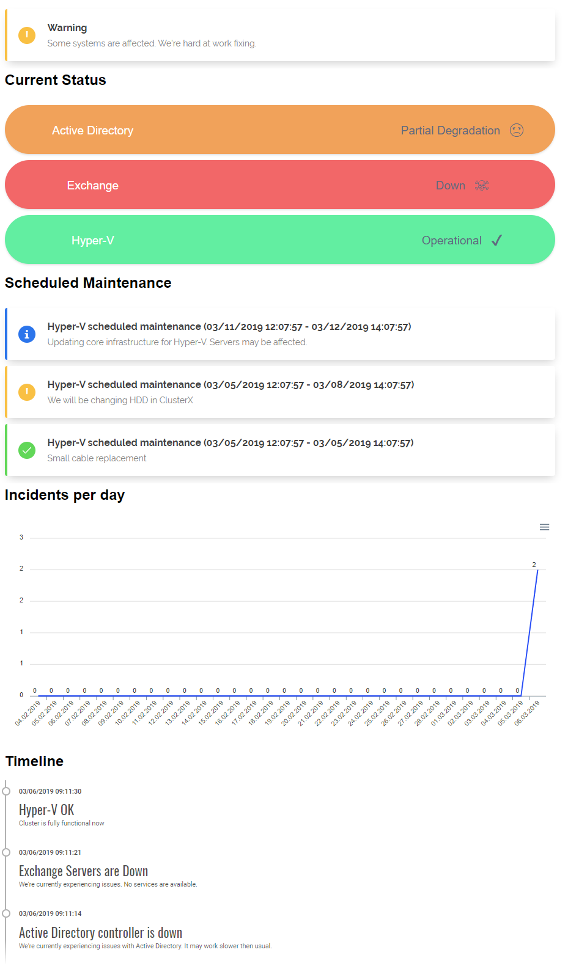Image resolution: width=568 pixels, height=966 pixels.
Task: Select the Active Directory controller timeline marker
Action: [x=6, y=913]
